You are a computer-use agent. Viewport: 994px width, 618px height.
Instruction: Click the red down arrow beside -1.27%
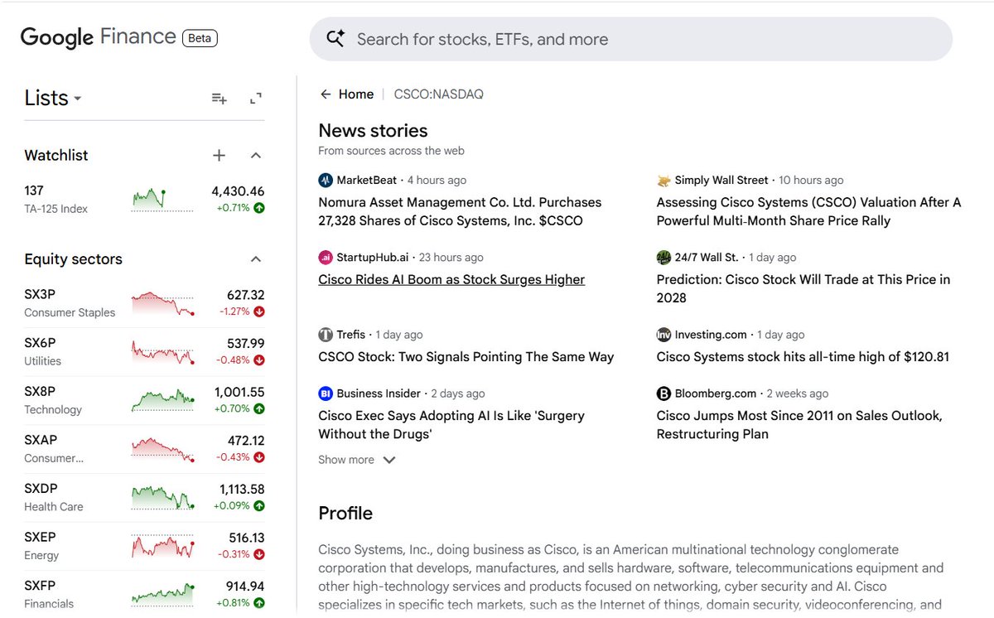click(x=259, y=311)
